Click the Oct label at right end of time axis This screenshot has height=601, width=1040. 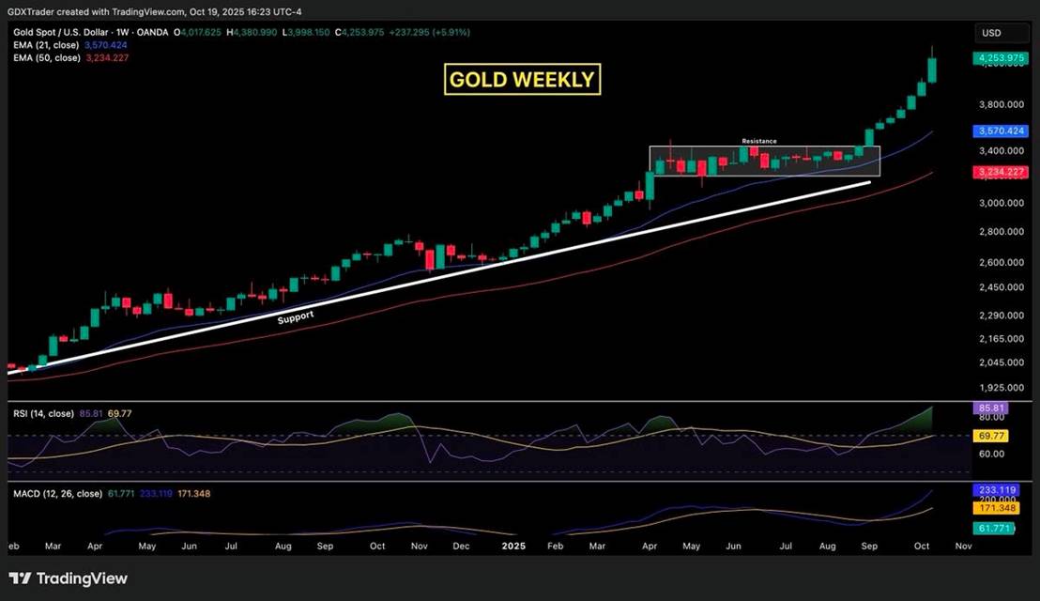coord(922,546)
